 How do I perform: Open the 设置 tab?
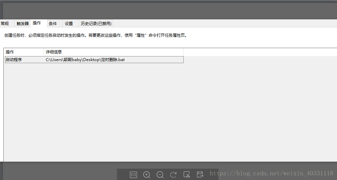coord(70,24)
